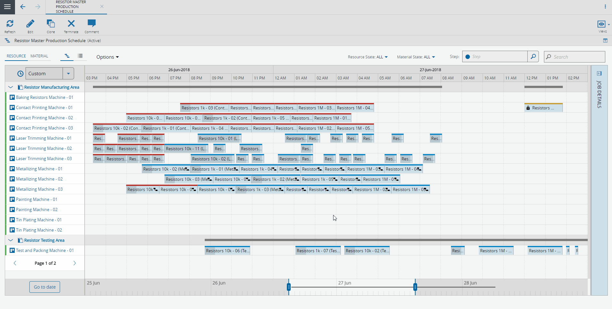This screenshot has height=309, width=612.
Task: Click the Contact Printing Machine - 02 icon
Action: click(x=12, y=118)
